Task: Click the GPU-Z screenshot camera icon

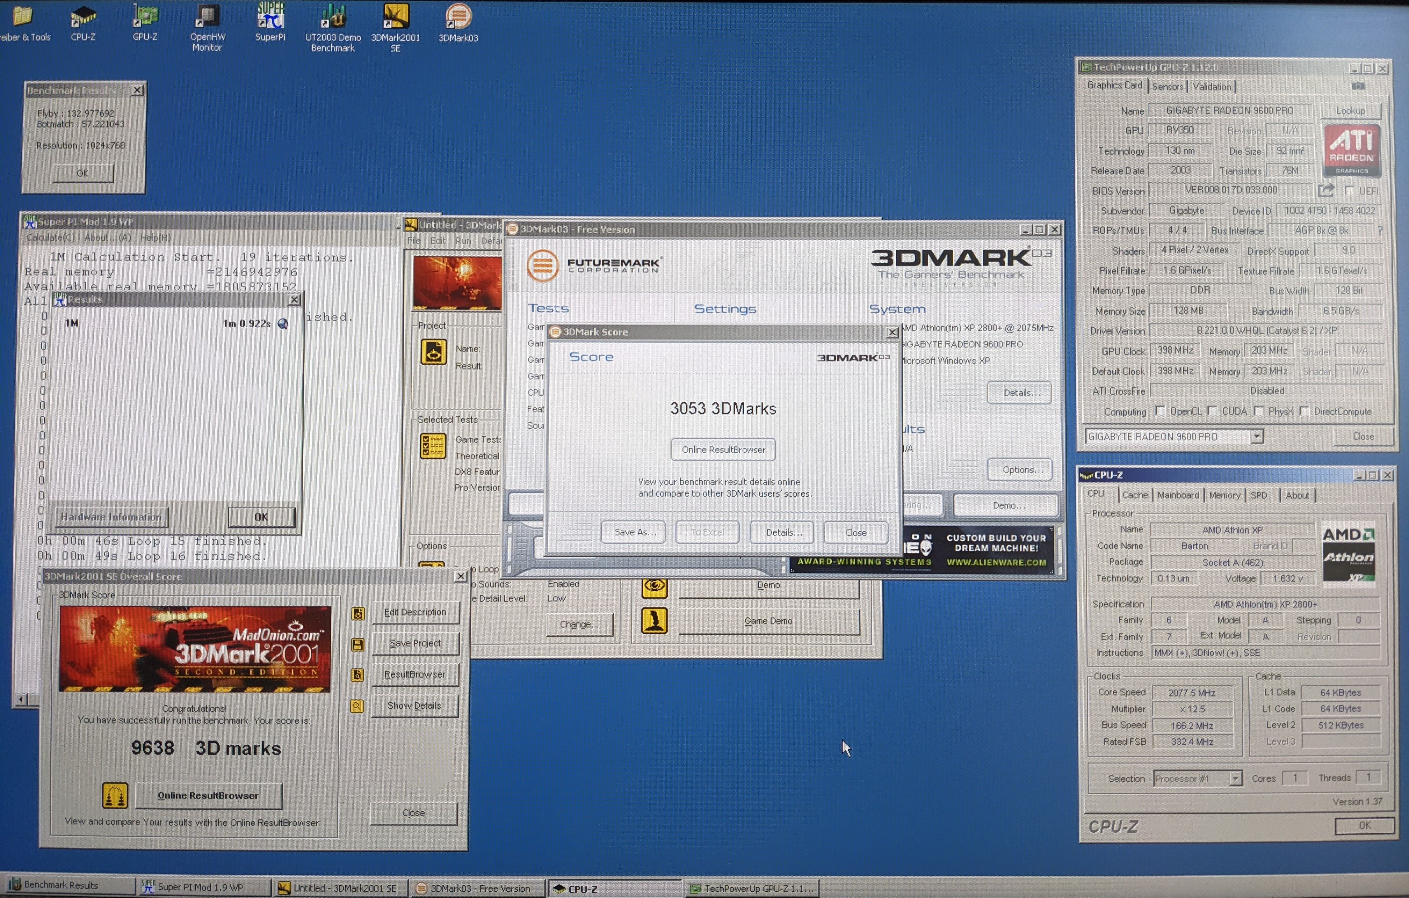Action: [x=1358, y=86]
